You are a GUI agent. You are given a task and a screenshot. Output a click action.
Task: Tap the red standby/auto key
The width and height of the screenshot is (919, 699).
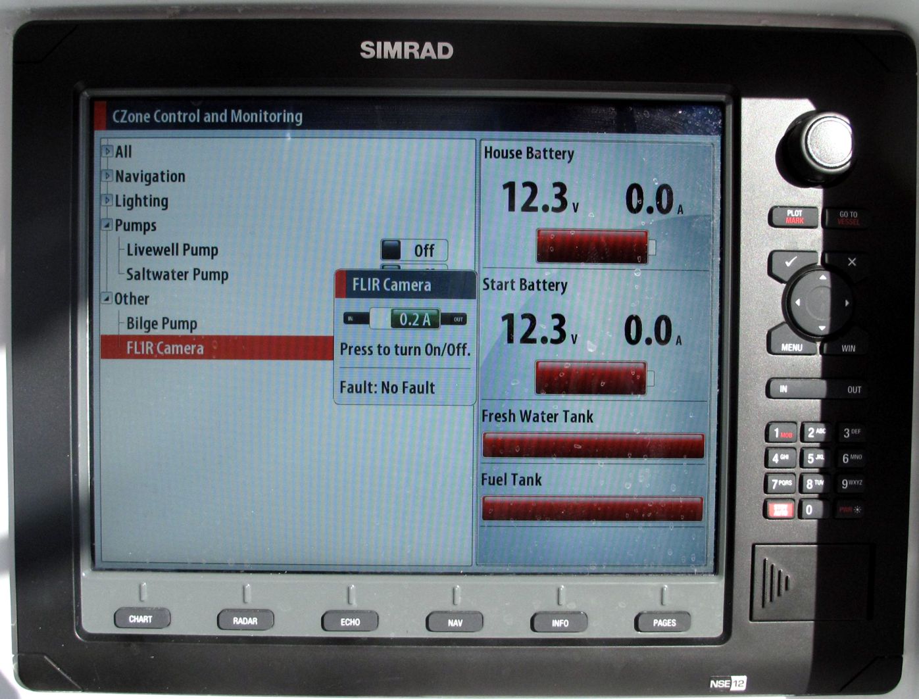tap(781, 510)
